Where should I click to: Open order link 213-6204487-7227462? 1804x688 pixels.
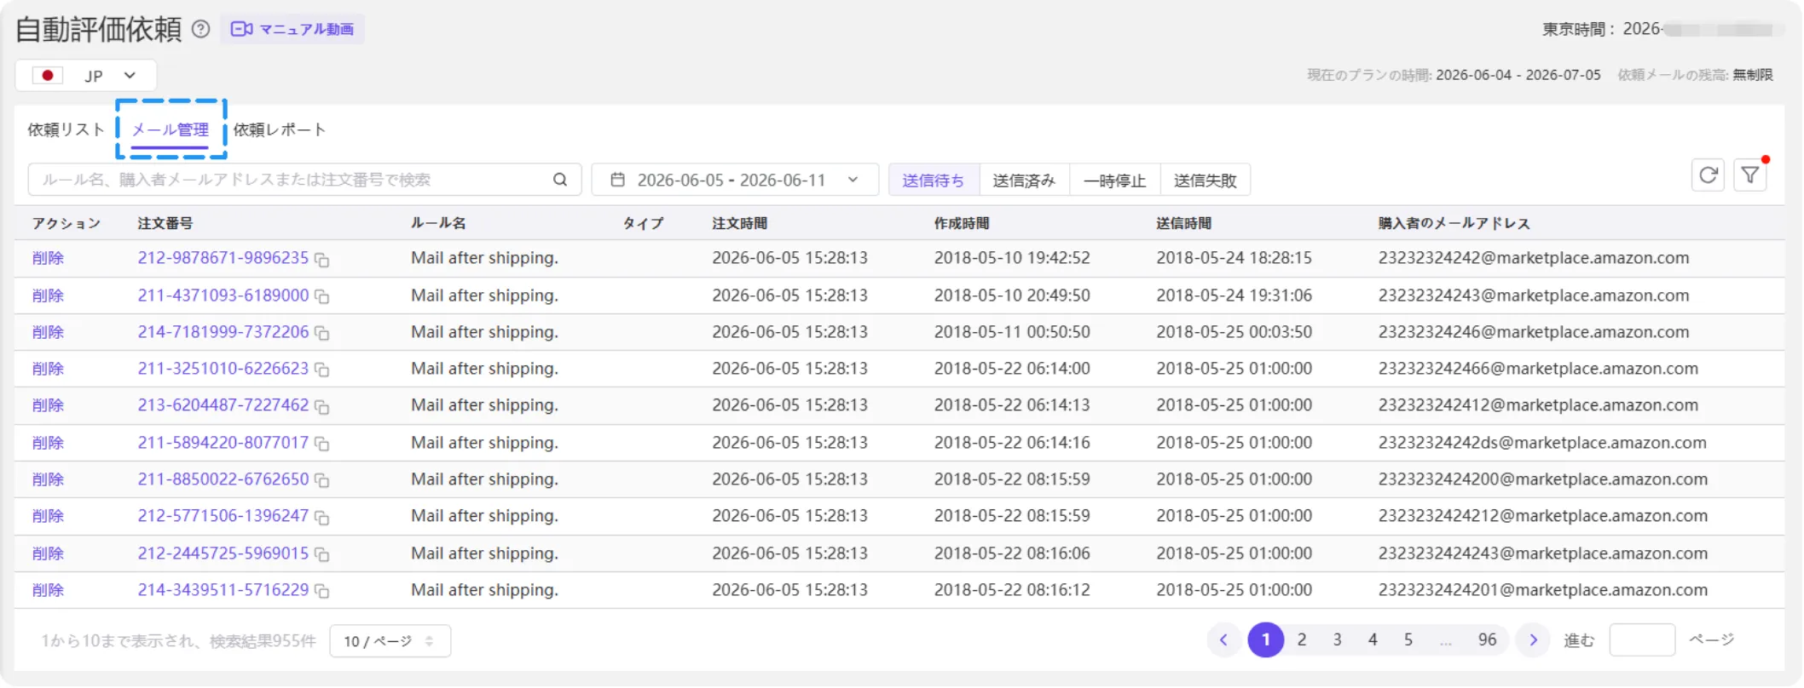[223, 405]
